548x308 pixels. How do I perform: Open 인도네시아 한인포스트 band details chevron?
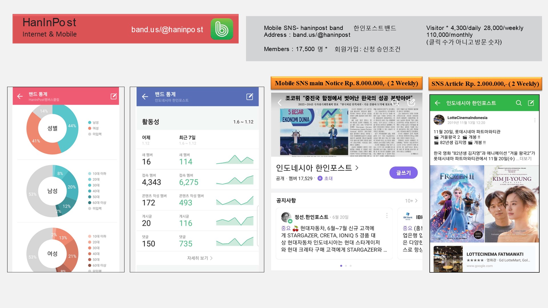click(357, 168)
